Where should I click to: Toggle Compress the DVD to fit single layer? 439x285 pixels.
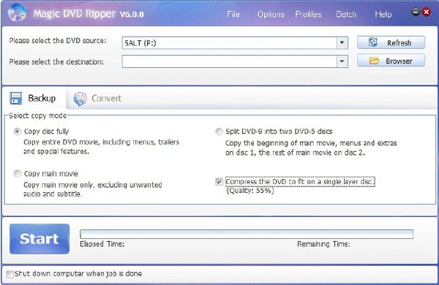tap(219, 182)
